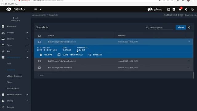This screenshot has height=111, width=197.
Task: Click the Almacenamiento breadcrumb link
Action: (x=39, y=15)
